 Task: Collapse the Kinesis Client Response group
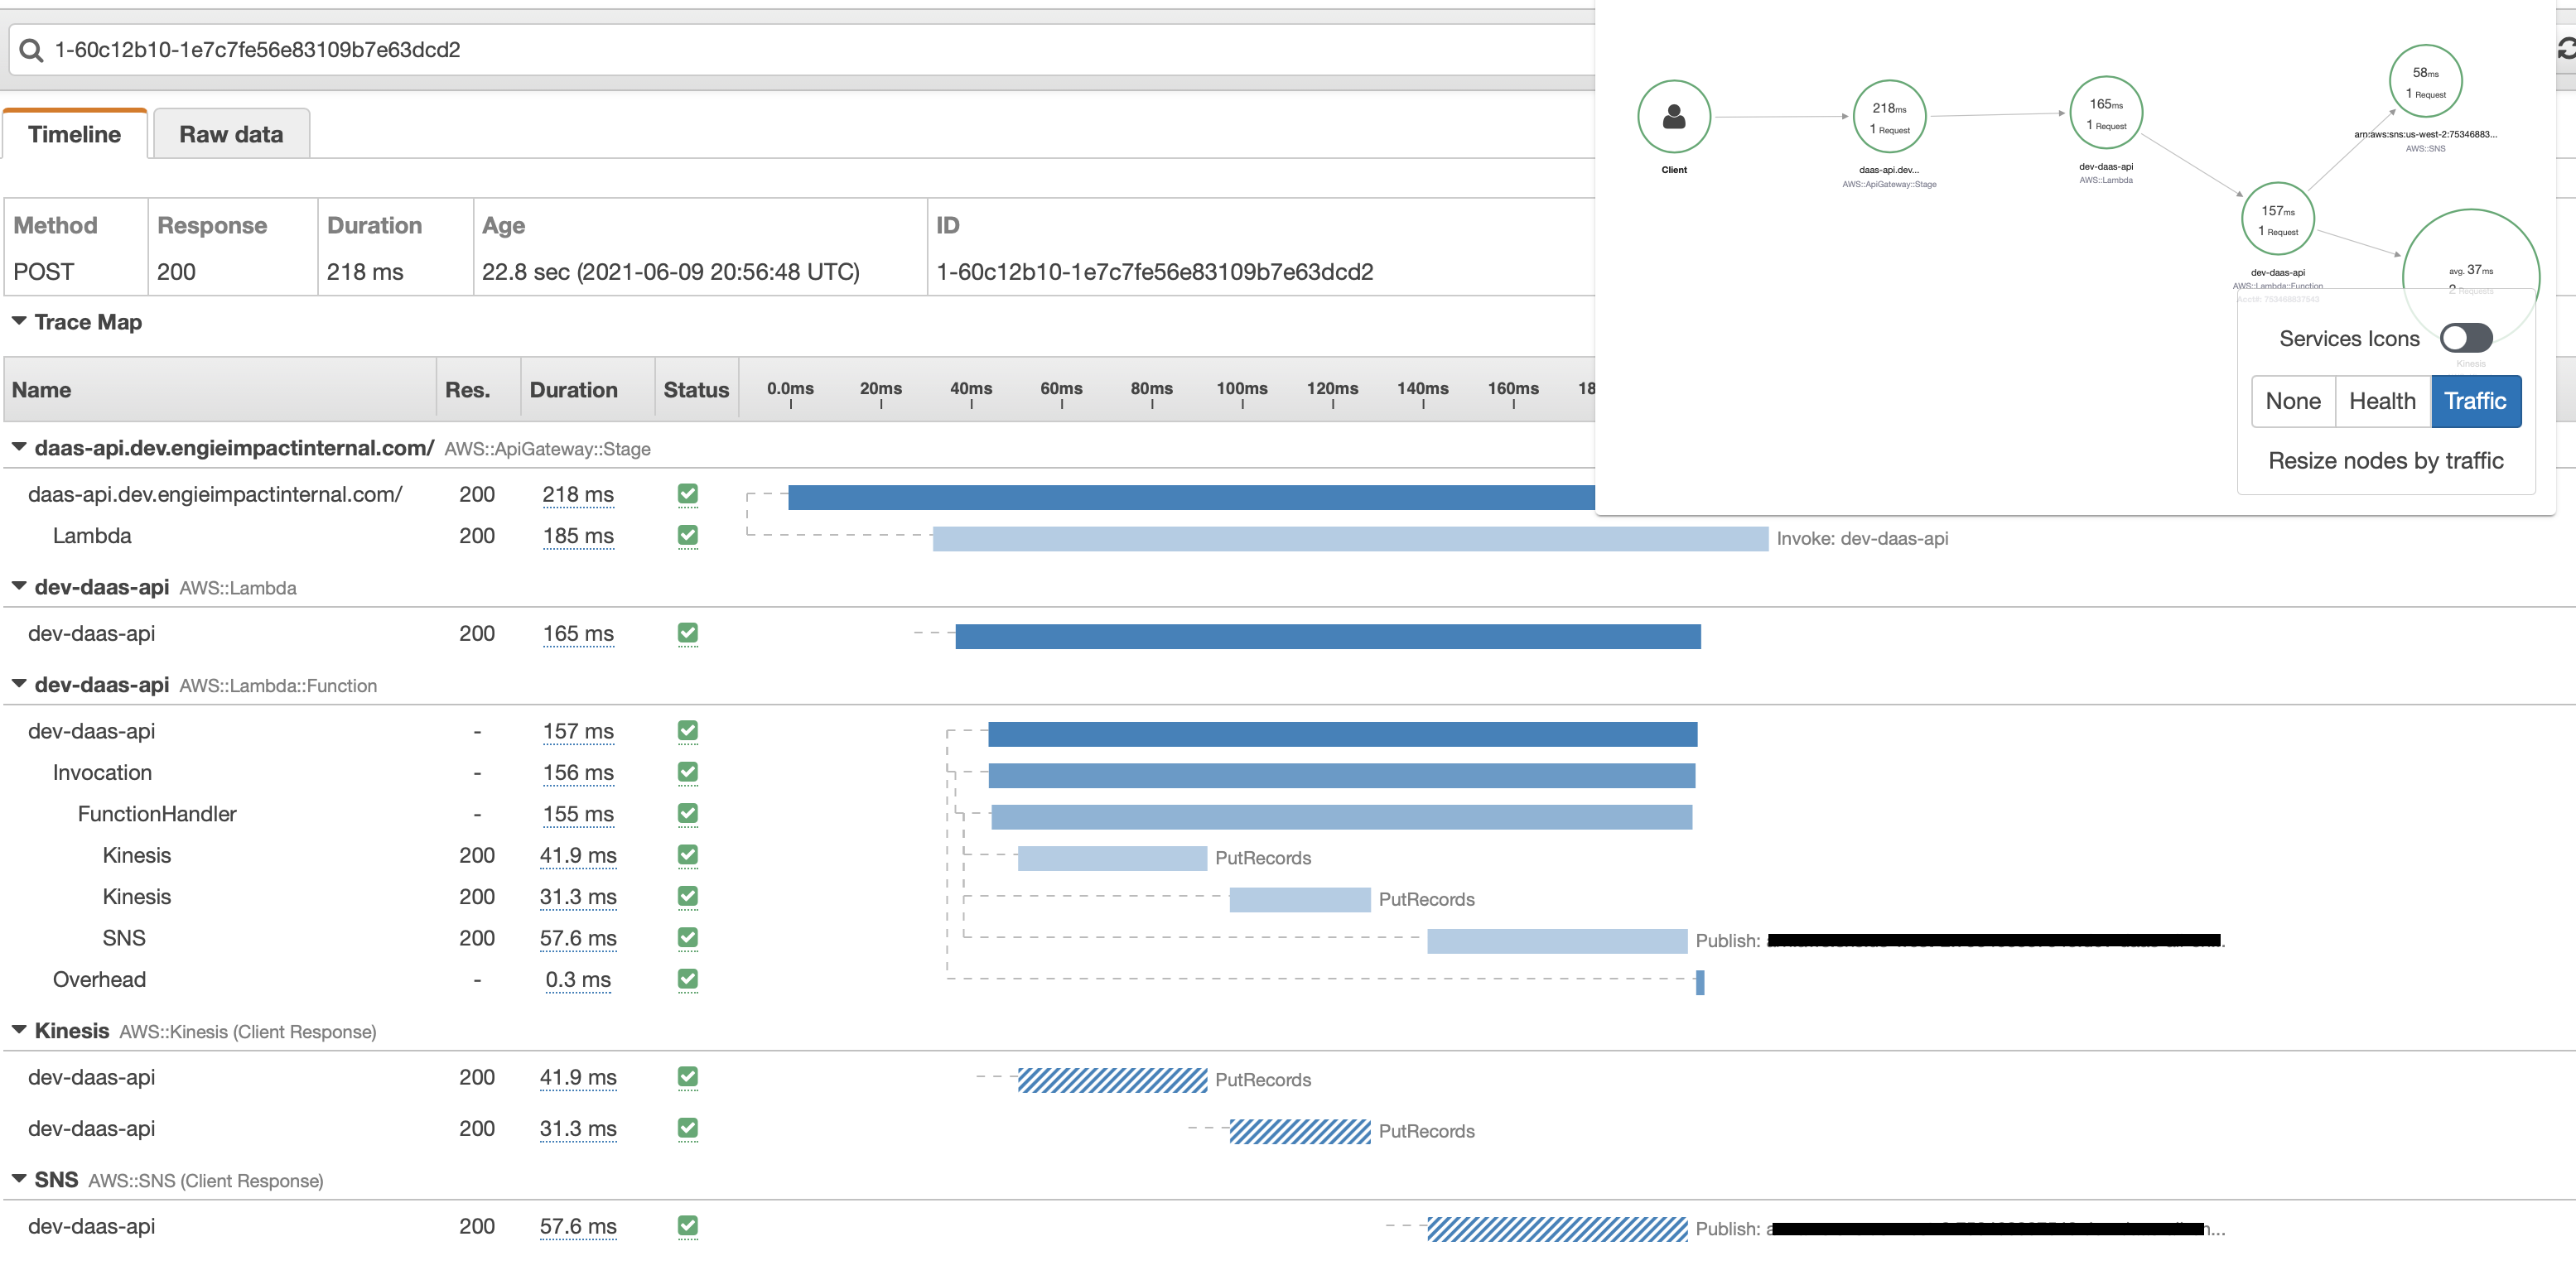(x=19, y=1030)
